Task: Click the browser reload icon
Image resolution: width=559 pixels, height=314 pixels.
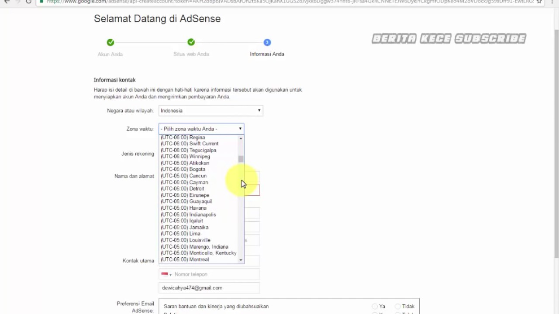Action: pos(29,2)
